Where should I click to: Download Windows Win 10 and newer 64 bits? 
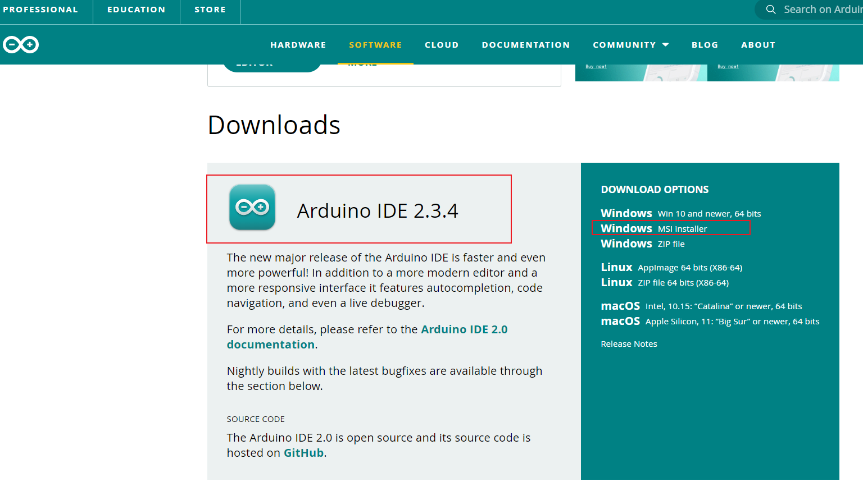(x=681, y=213)
